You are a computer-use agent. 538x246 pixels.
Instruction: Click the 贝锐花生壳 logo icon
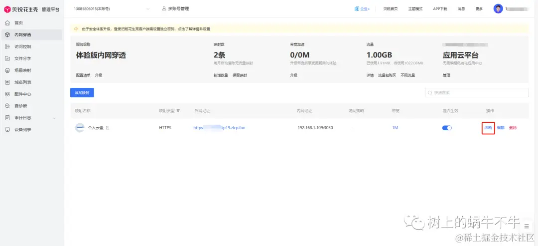click(7, 9)
